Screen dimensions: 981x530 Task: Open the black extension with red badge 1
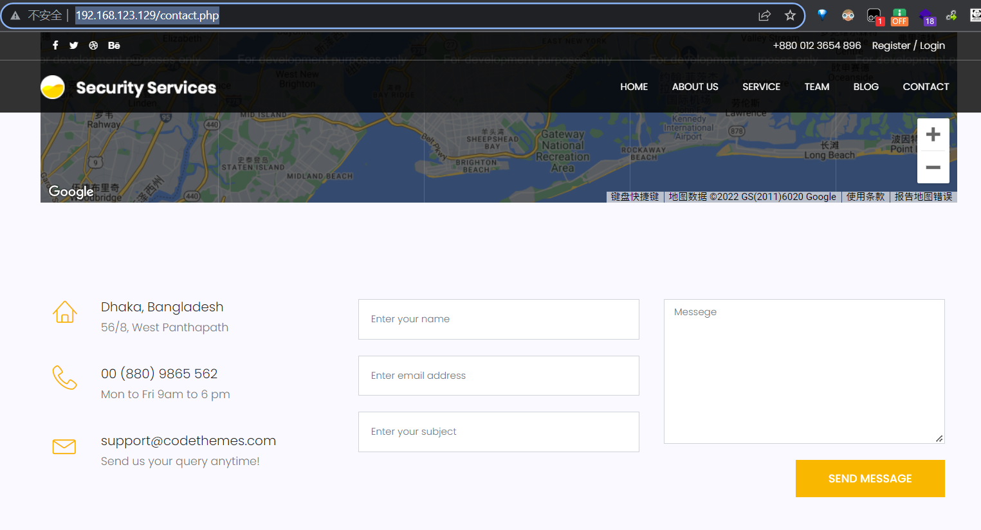(875, 17)
